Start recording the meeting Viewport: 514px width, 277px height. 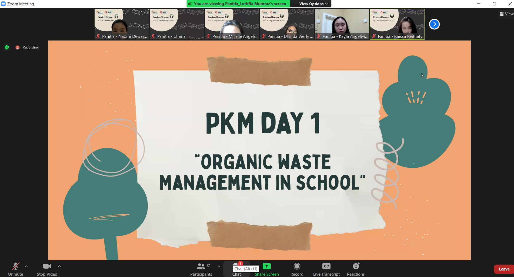[296, 269]
